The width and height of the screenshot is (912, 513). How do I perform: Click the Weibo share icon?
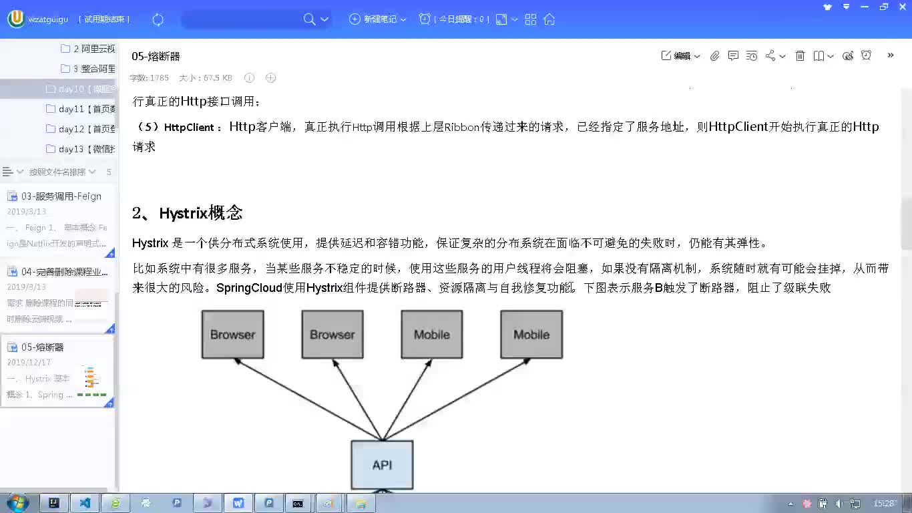click(848, 56)
